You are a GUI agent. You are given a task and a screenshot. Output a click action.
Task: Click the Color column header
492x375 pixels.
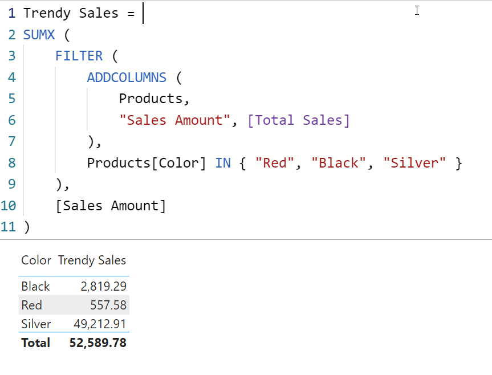pos(36,260)
